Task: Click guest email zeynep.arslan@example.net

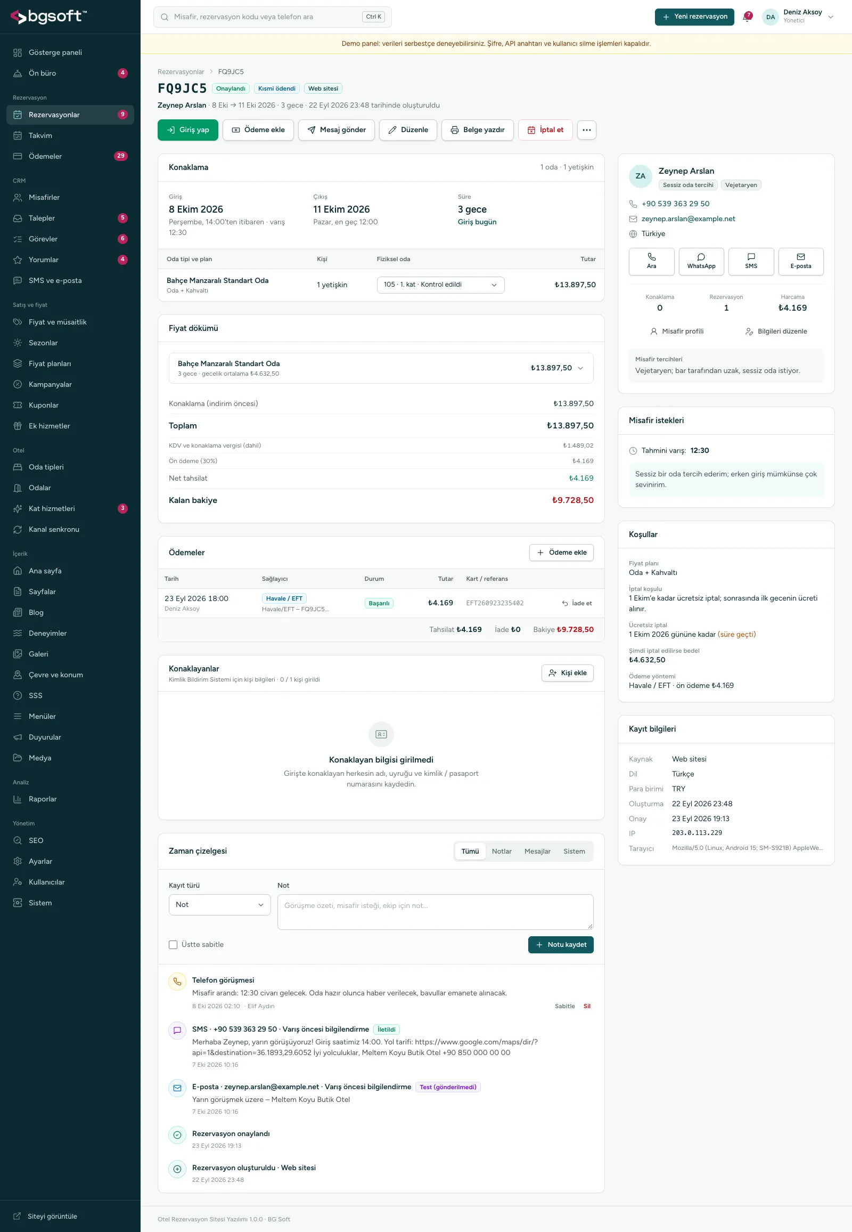Action: [688, 218]
